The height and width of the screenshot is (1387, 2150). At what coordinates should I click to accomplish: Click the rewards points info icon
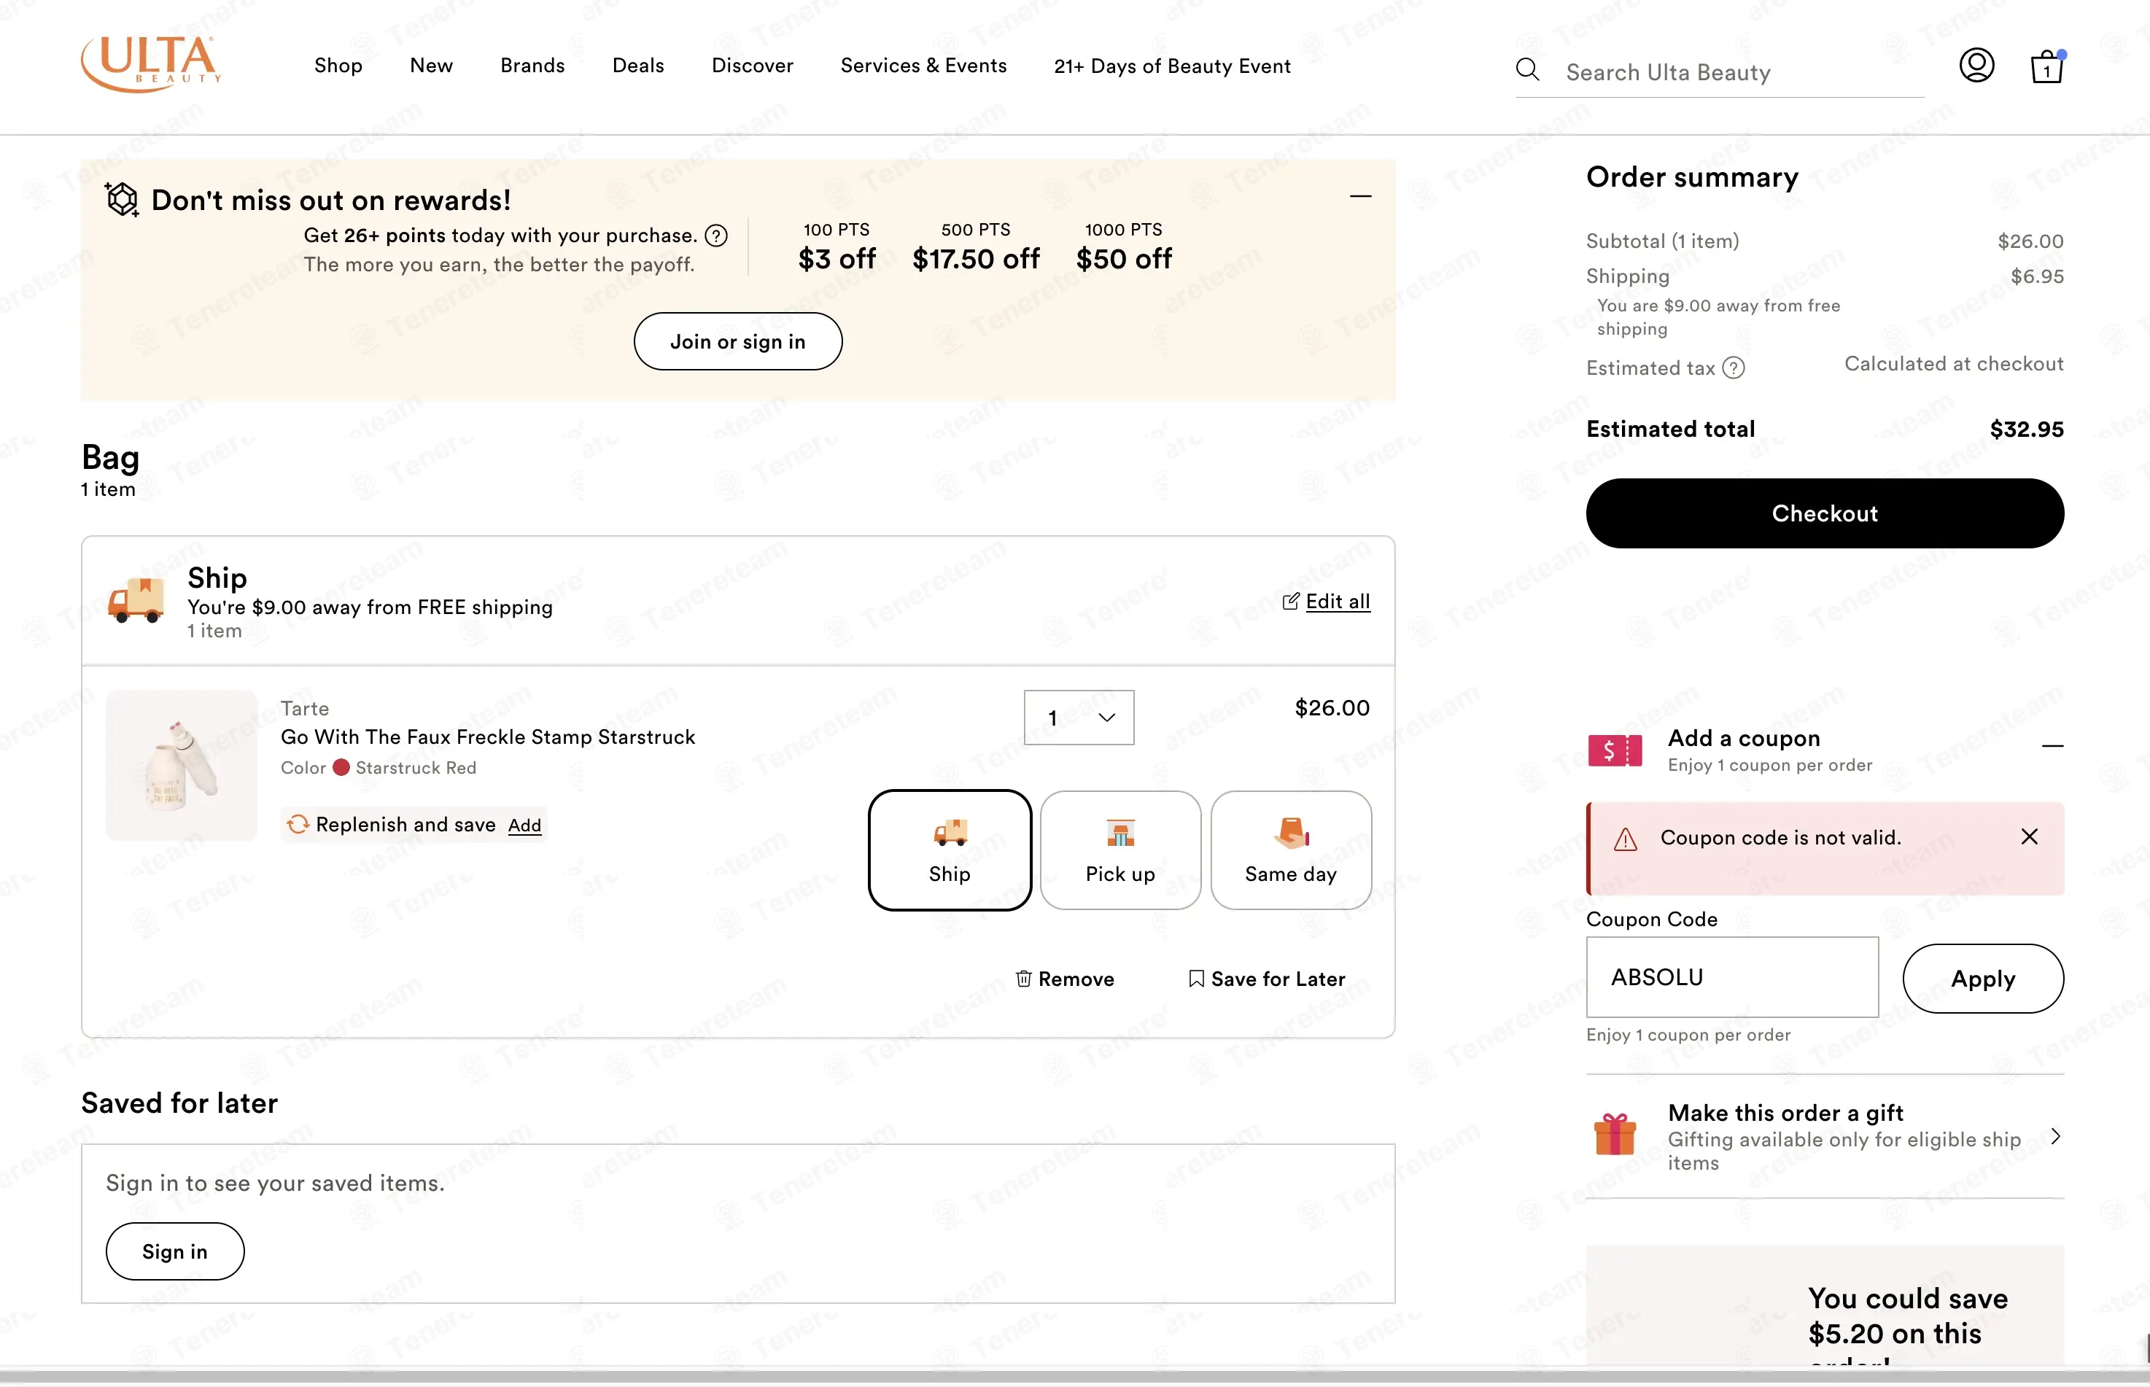716,236
